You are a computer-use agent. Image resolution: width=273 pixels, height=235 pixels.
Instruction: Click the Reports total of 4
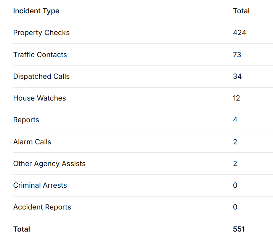[235, 120]
